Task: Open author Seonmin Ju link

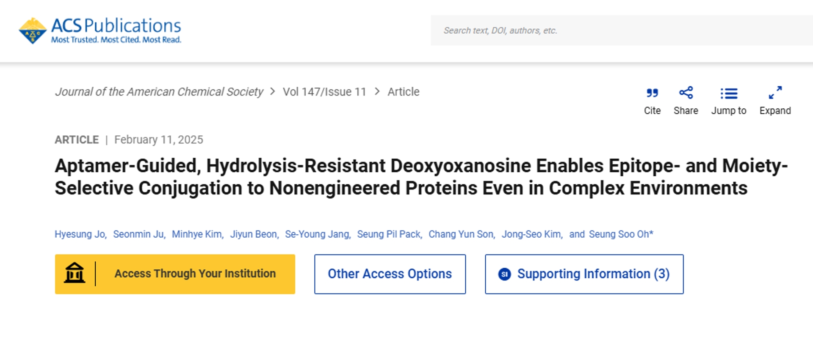Action: pyautogui.click(x=138, y=234)
